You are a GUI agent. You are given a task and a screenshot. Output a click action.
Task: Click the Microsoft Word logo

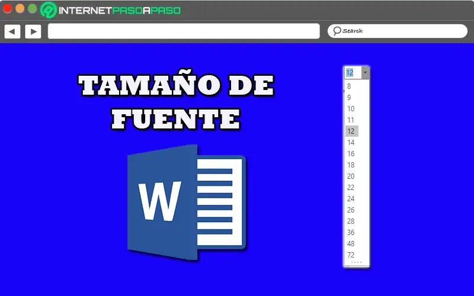pyautogui.click(x=187, y=202)
